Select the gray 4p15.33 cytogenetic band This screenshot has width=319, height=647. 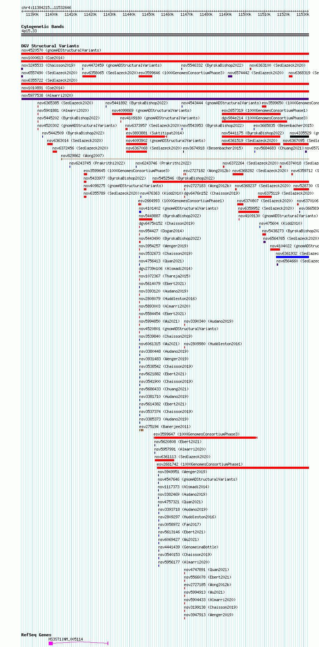click(165, 35)
